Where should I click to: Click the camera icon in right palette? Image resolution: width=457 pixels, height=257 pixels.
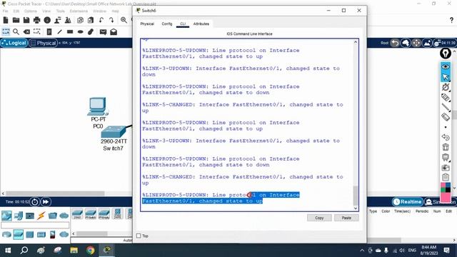point(446,168)
